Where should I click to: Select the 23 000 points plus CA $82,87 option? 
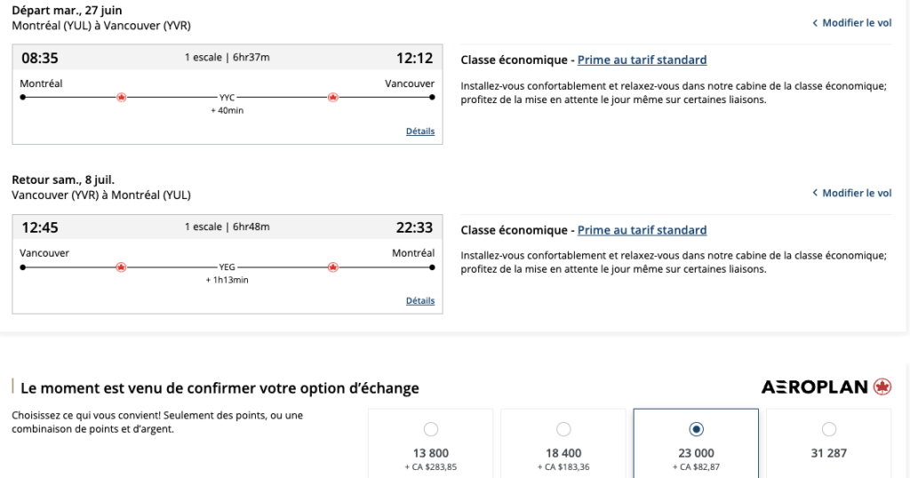[x=697, y=430]
